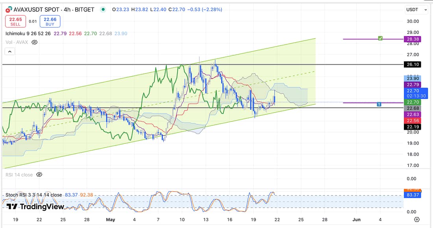Viewport: 433px width, 228px height.
Task: Click the 'Jun' date on time axis
Action: pyautogui.click(x=356, y=219)
